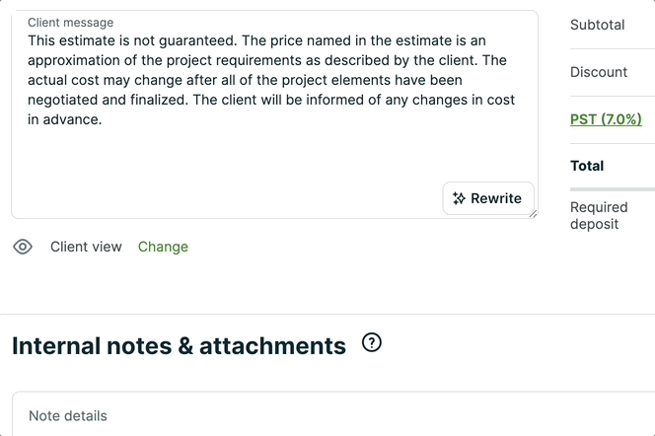Select the Required deposit label

(x=598, y=215)
